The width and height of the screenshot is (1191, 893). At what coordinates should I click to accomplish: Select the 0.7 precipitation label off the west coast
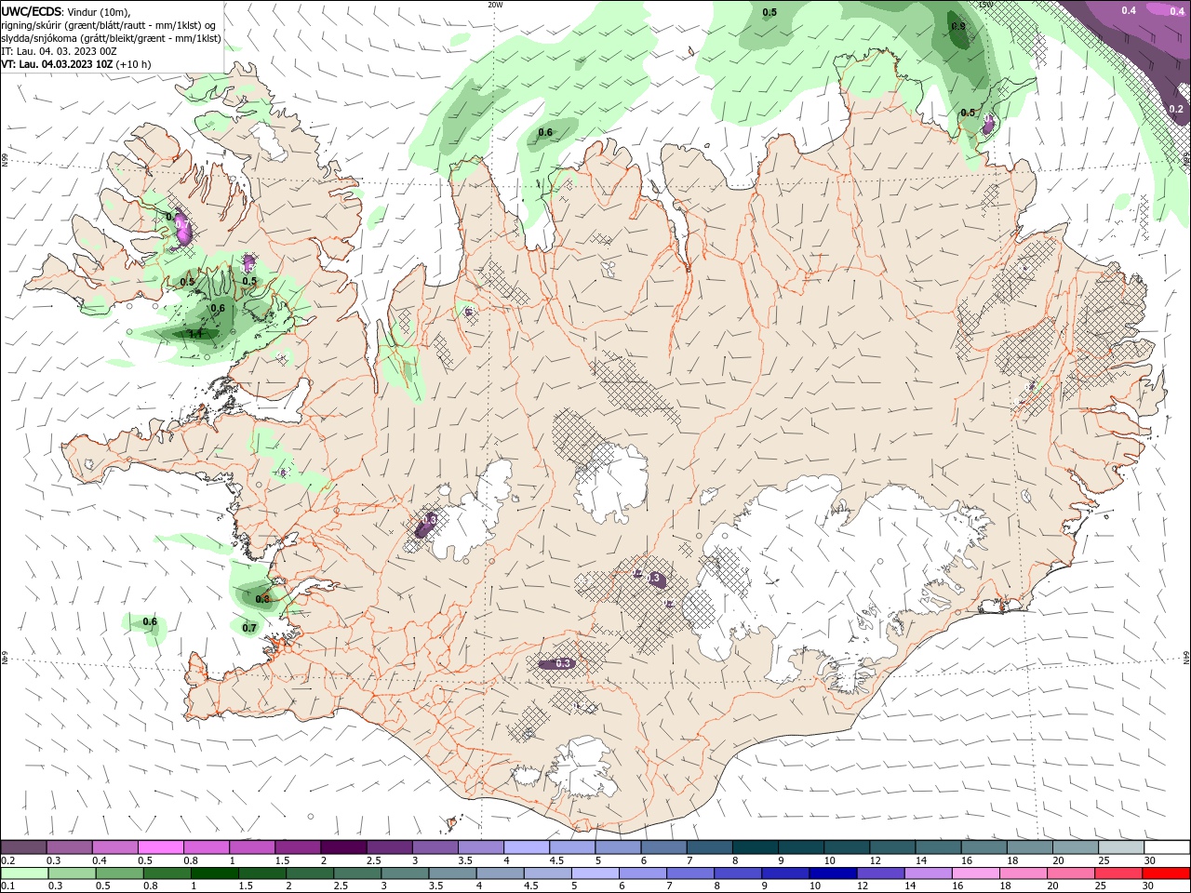pos(249,628)
